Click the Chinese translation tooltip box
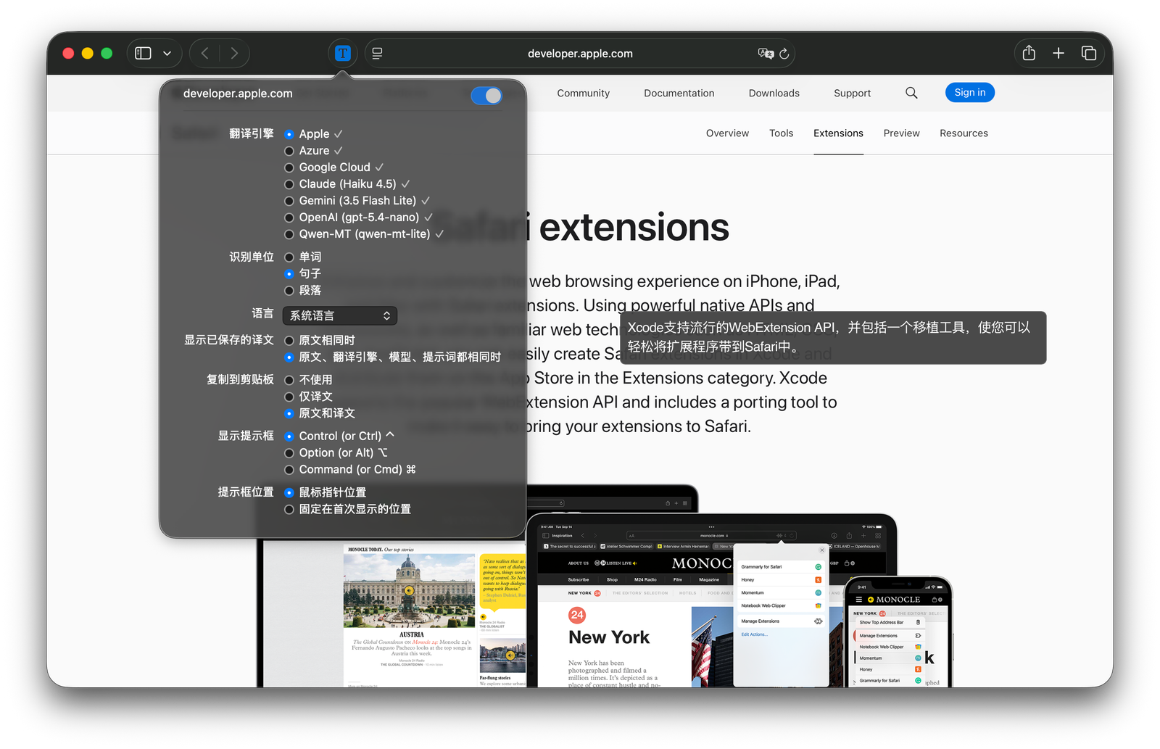The height and width of the screenshot is (749, 1160). tap(833, 337)
